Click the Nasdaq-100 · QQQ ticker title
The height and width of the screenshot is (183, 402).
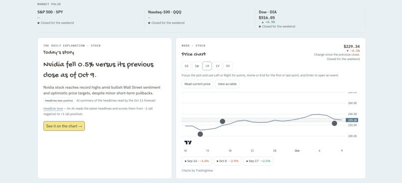click(165, 12)
